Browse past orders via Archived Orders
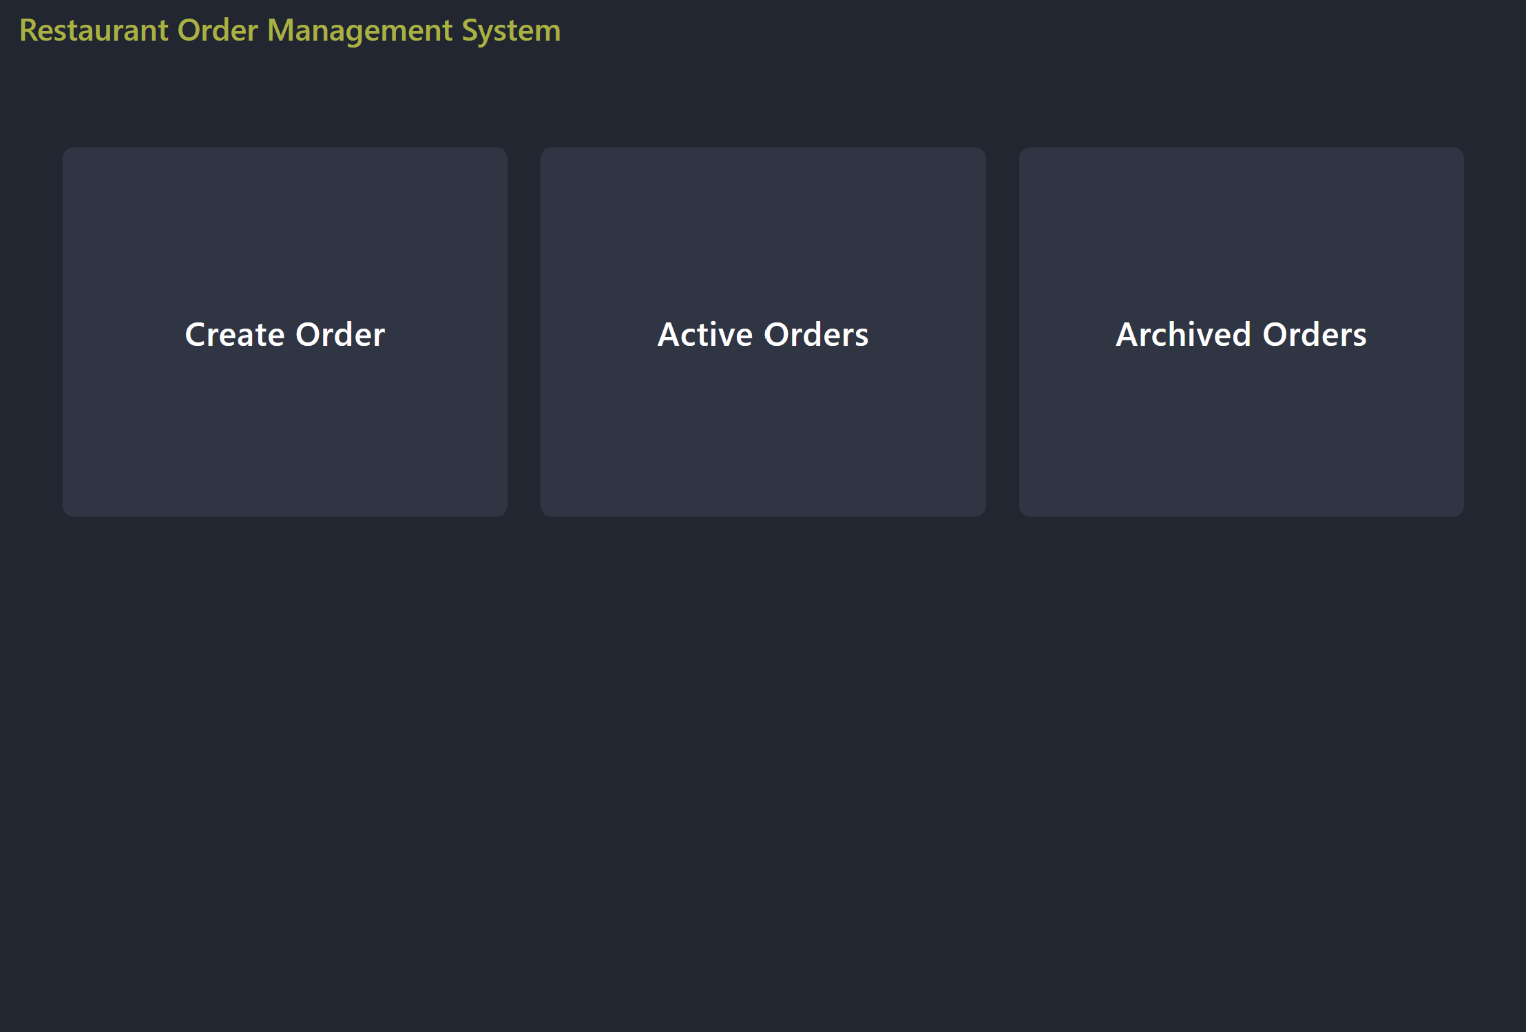The width and height of the screenshot is (1526, 1032). click(x=1240, y=333)
